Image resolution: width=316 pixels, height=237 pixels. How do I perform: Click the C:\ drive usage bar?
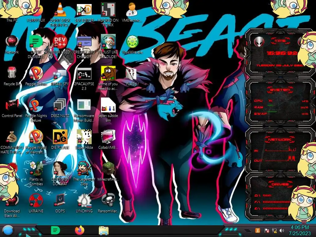[x=267, y=195]
